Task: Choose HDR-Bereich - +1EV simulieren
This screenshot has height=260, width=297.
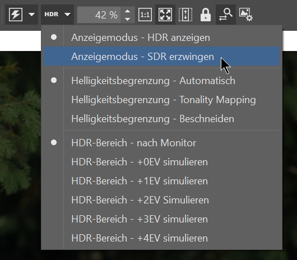Action: click(162, 180)
